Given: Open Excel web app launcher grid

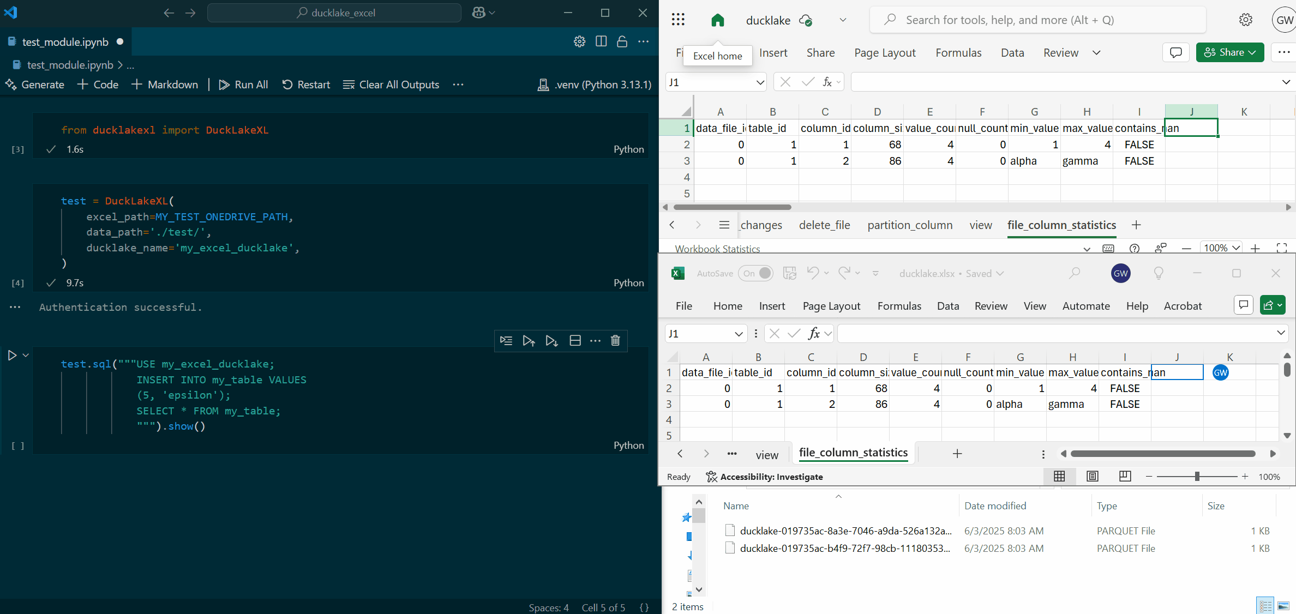Looking at the screenshot, I should [678, 20].
